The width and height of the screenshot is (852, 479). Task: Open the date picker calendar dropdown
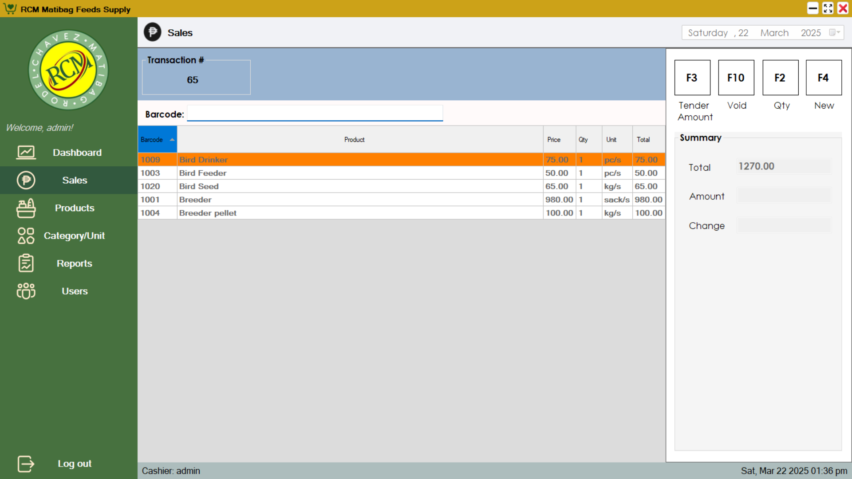pos(835,32)
